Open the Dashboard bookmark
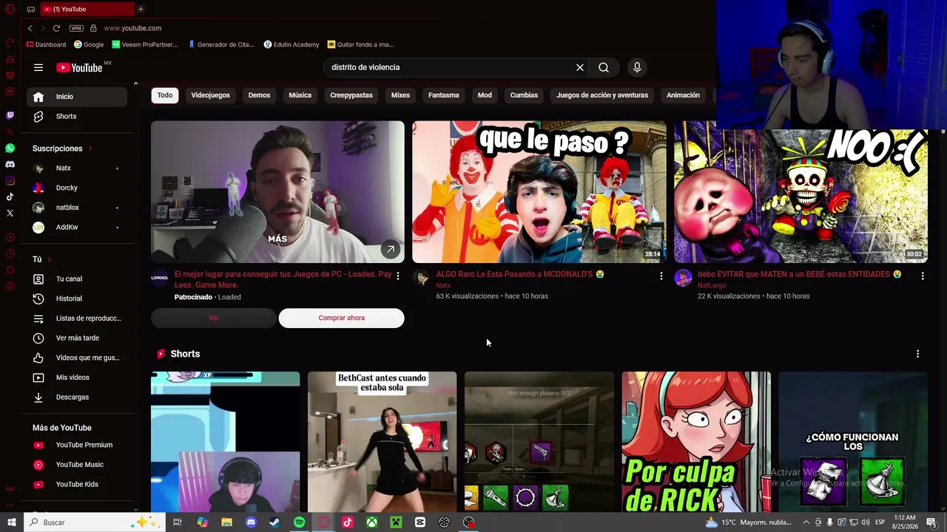The width and height of the screenshot is (947, 532). (x=46, y=44)
